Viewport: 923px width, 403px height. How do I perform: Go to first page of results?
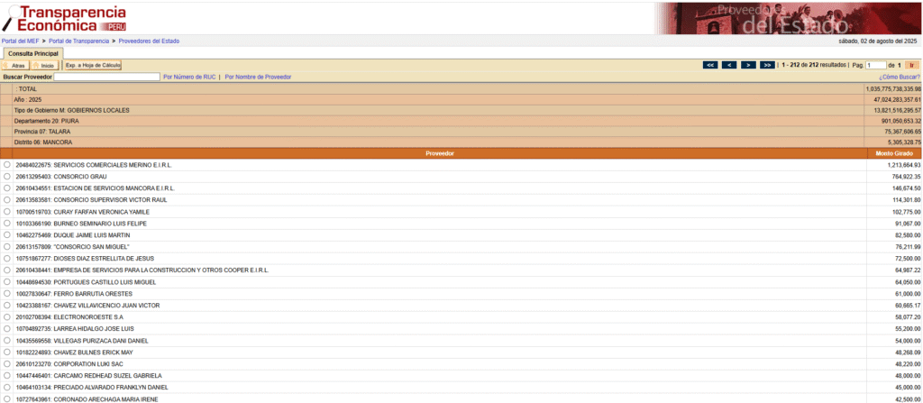[x=710, y=65]
